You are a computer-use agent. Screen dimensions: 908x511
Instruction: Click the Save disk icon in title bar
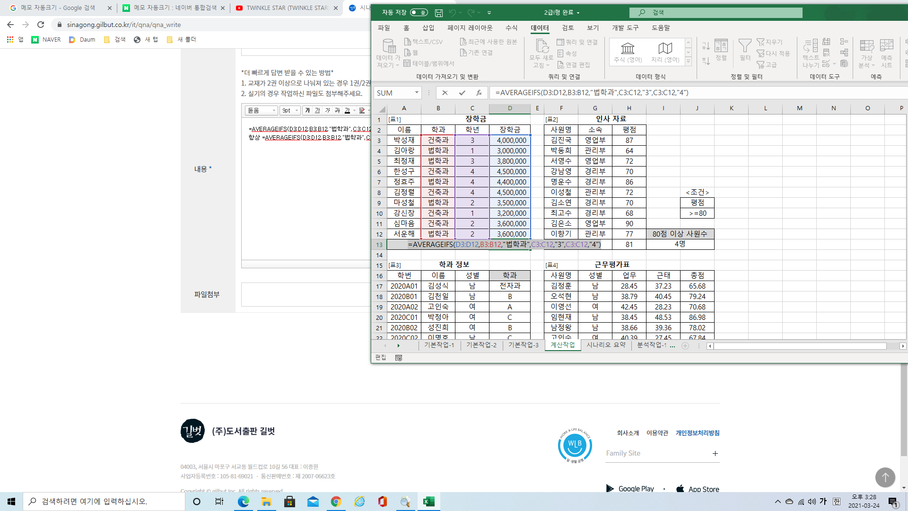point(439,13)
